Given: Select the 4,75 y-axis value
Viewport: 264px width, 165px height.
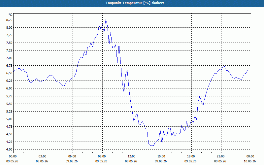Looking at the screenshot, I should pyautogui.click(x=9, y=126).
